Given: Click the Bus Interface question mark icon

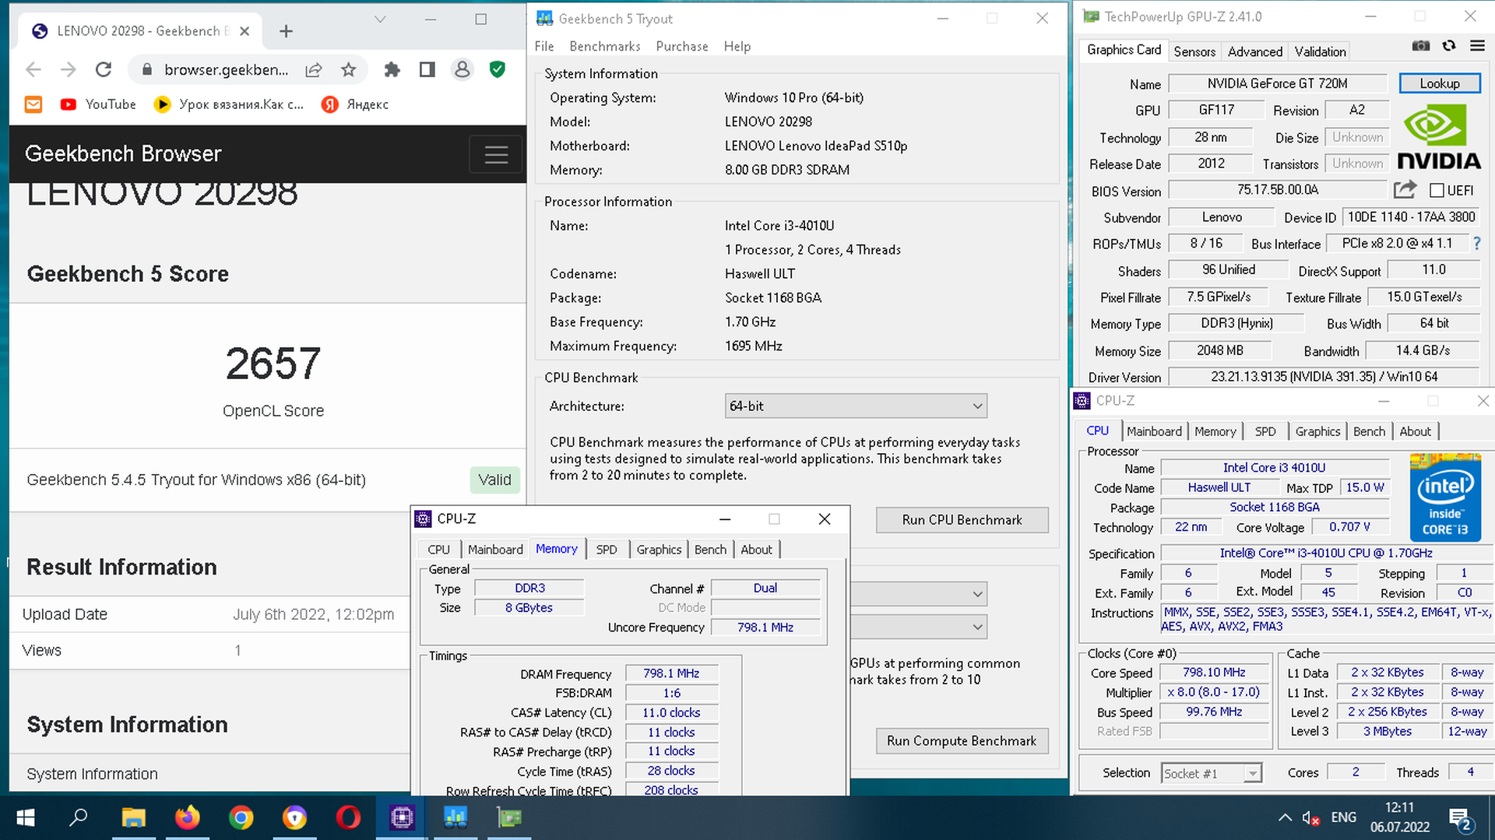Looking at the screenshot, I should [x=1476, y=244].
